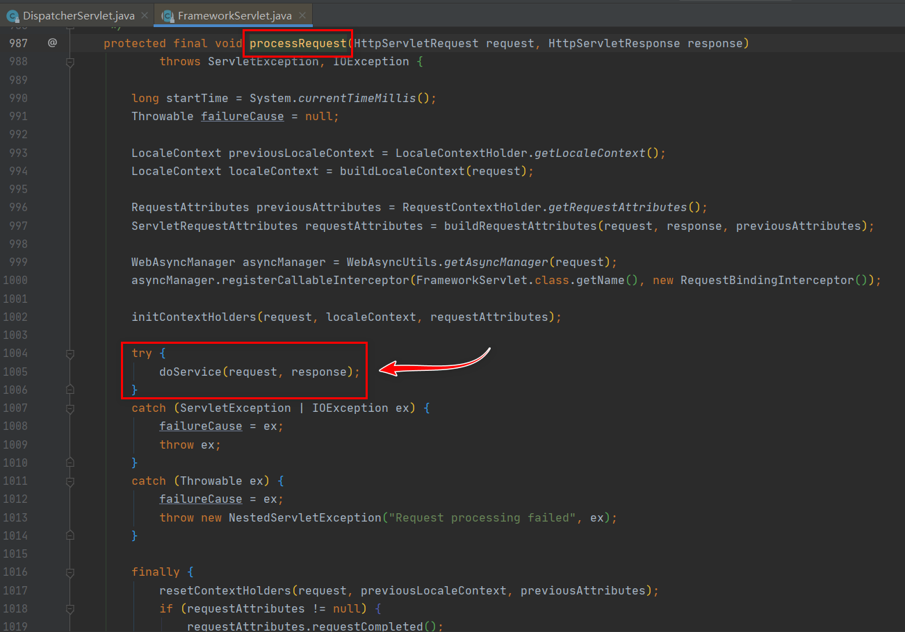Image resolution: width=905 pixels, height=632 pixels.
Task: Click the fold end marker at line 1010
Action: click(x=70, y=463)
